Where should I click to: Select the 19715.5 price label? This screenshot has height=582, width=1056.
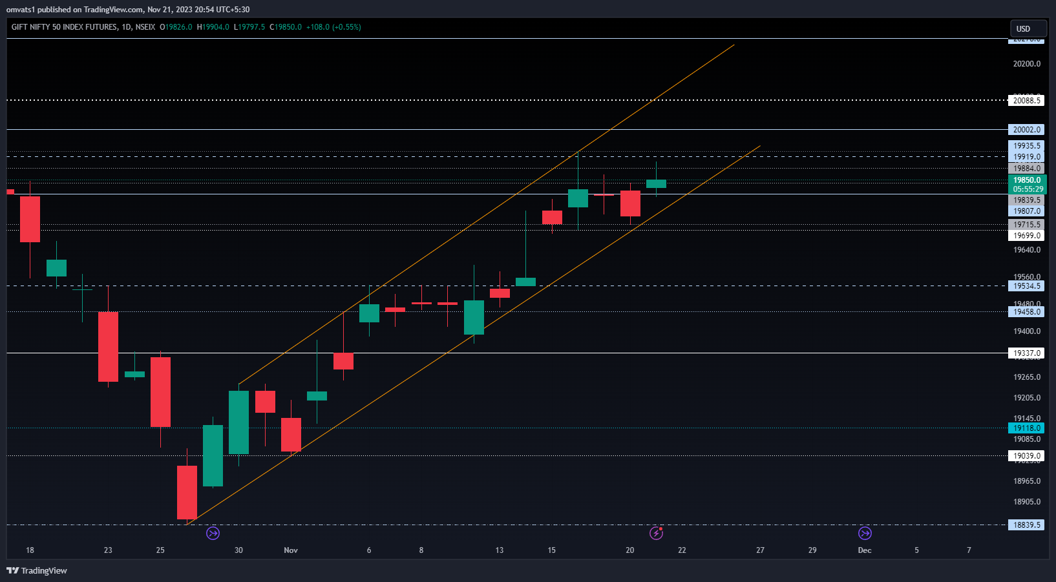point(1026,225)
